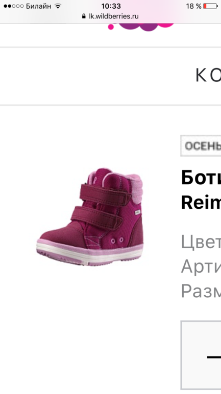The height and width of the screenshot is (394, 221).
Task: Tap the cellular signal strength dots
Action: click(x=14, y=6)
